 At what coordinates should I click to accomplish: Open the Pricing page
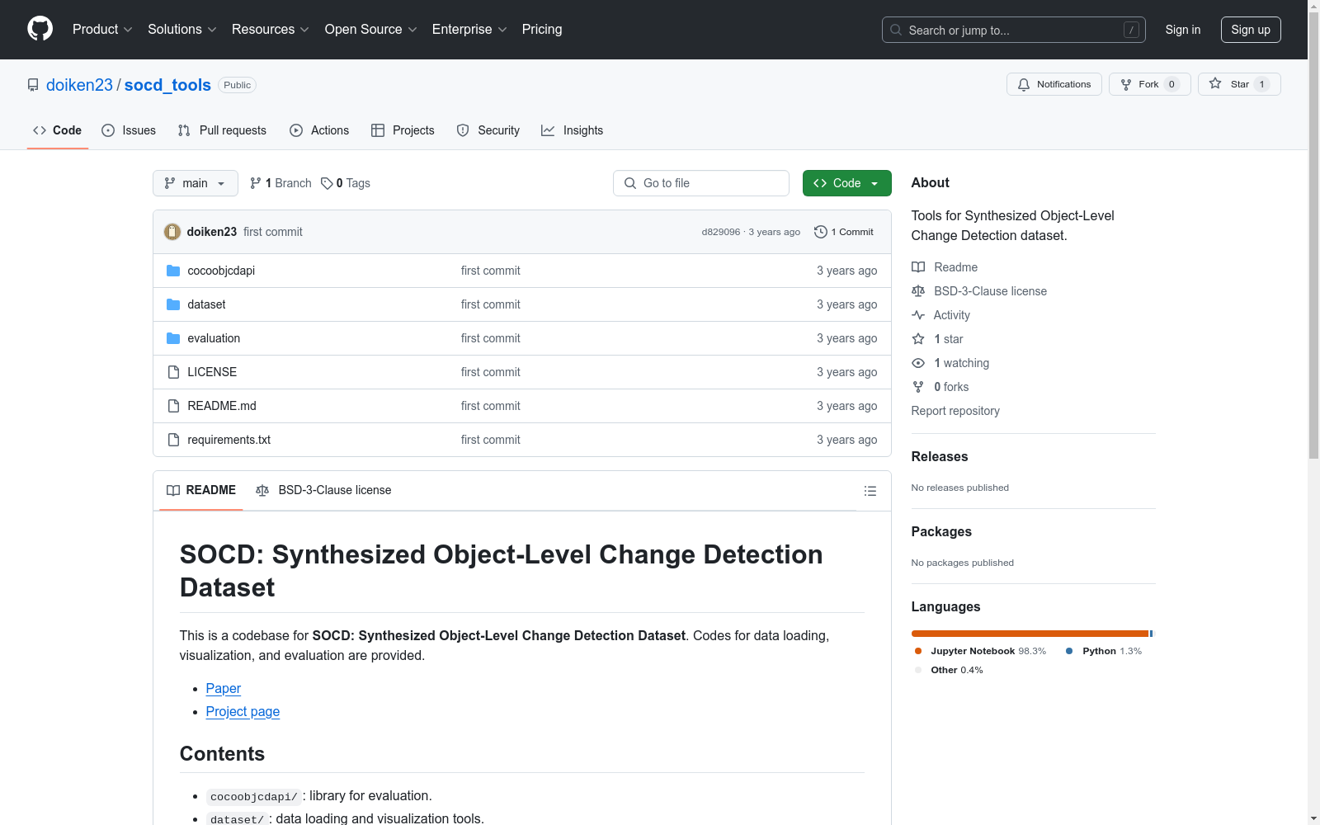(542, 29)
